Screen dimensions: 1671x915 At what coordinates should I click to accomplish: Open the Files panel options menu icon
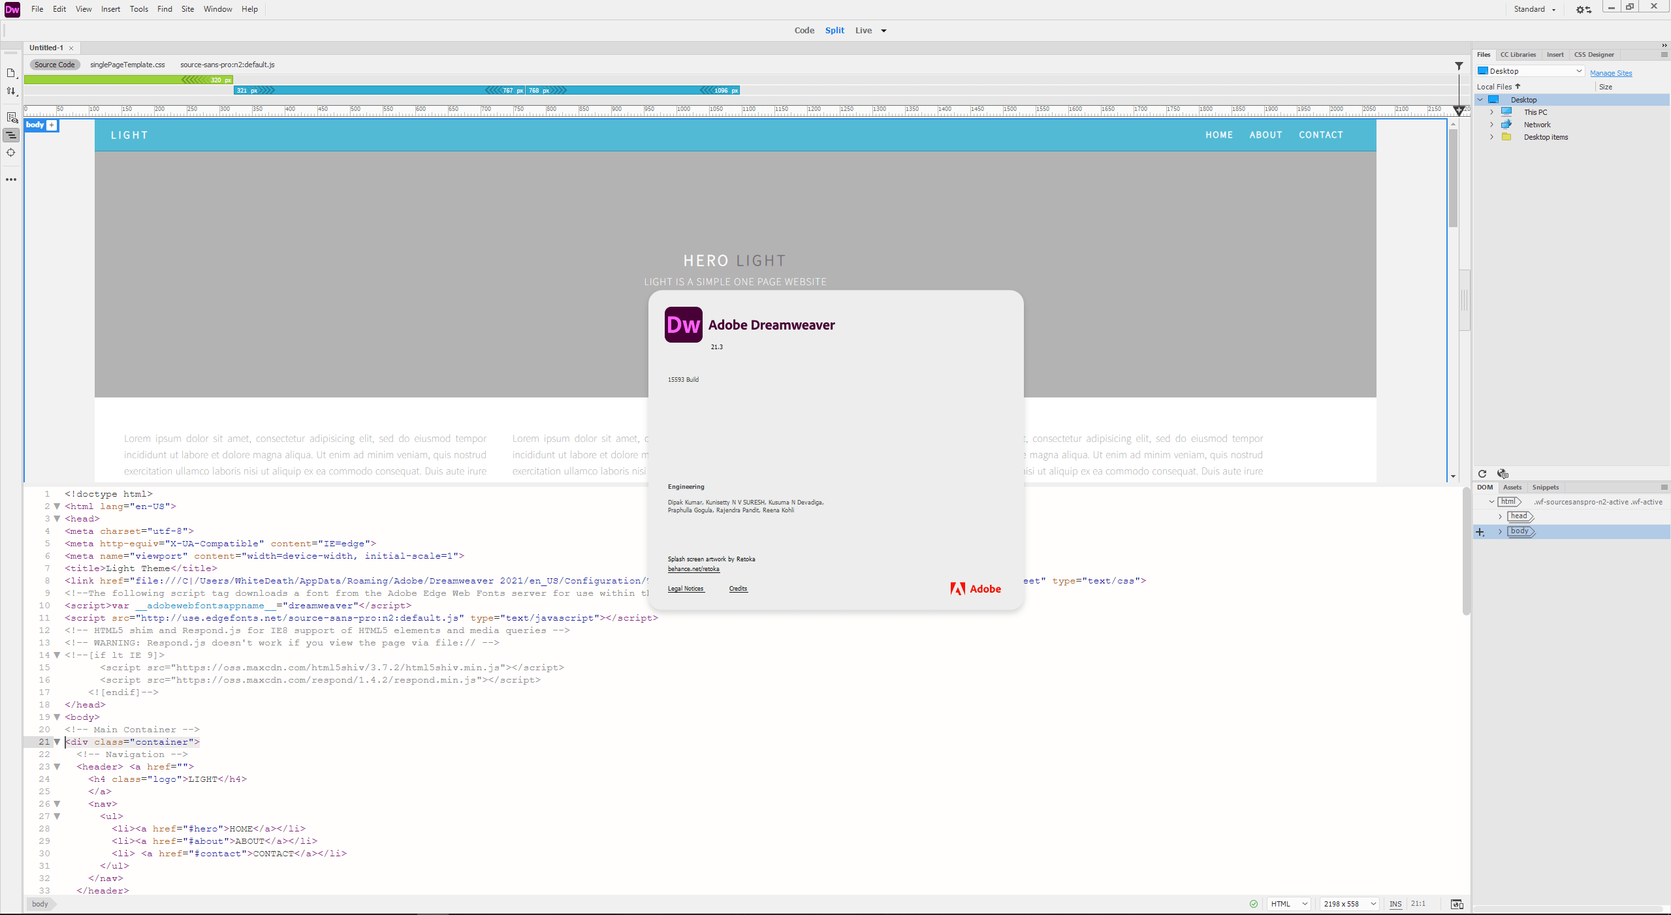1664,55
